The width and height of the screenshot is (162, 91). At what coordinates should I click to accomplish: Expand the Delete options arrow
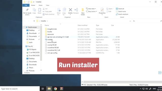click(70, 15)
